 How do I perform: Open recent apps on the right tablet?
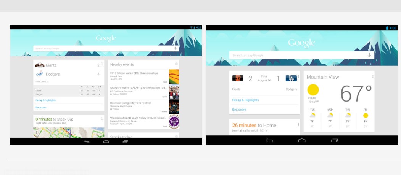coord(334,140)
